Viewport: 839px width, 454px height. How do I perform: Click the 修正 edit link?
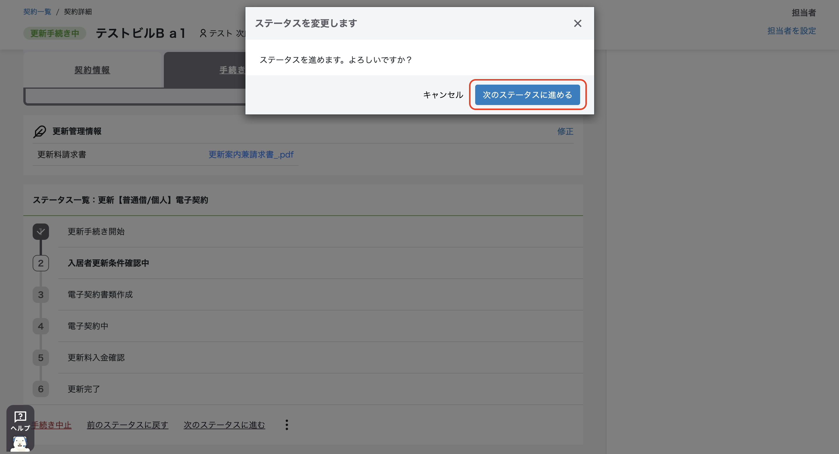click(x=565, y=131)
